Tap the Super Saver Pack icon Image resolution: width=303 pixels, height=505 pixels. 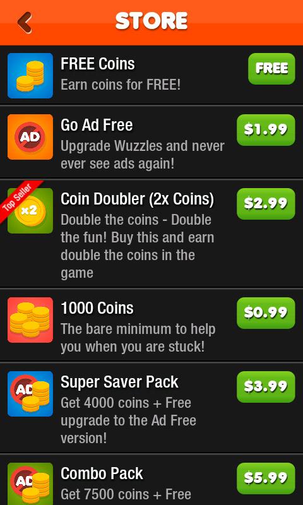point(30,394)
